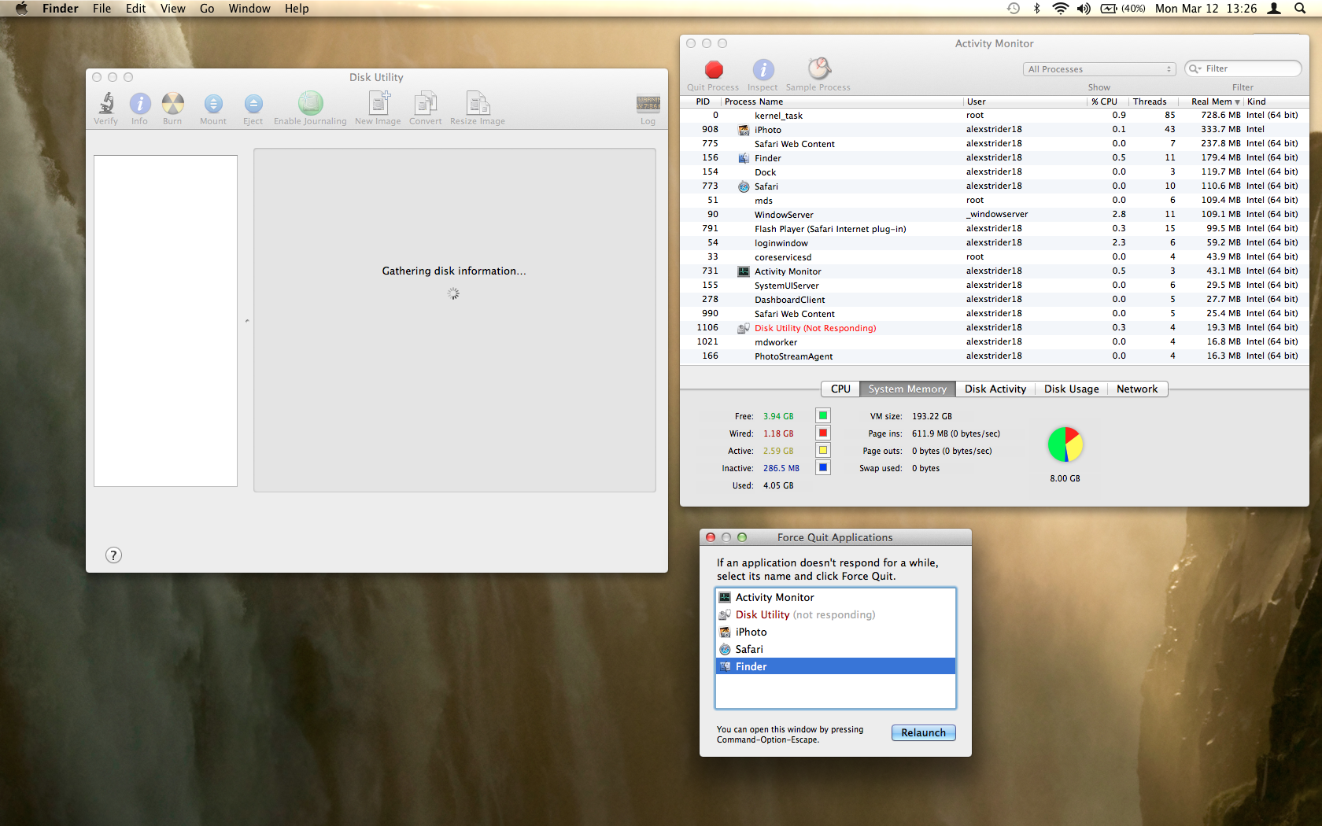The image size is (1322, 826).
Task: Select Finder in Force Quit list
Action: click(x=835, y=667)
